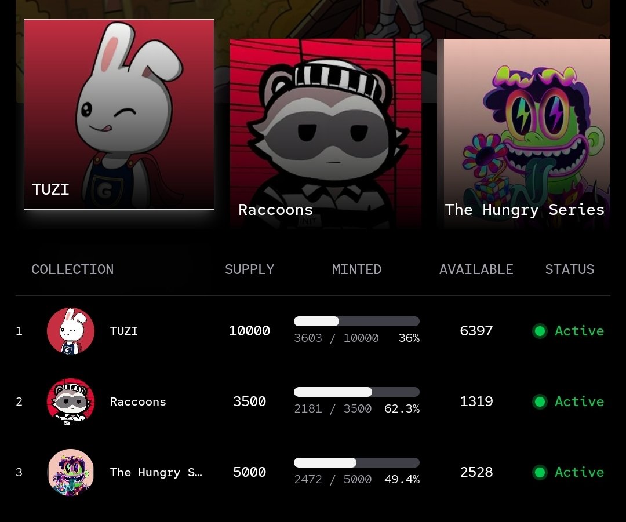
Task: Click the TUZI rabbit avatar in table
Action: click(71, 331)
